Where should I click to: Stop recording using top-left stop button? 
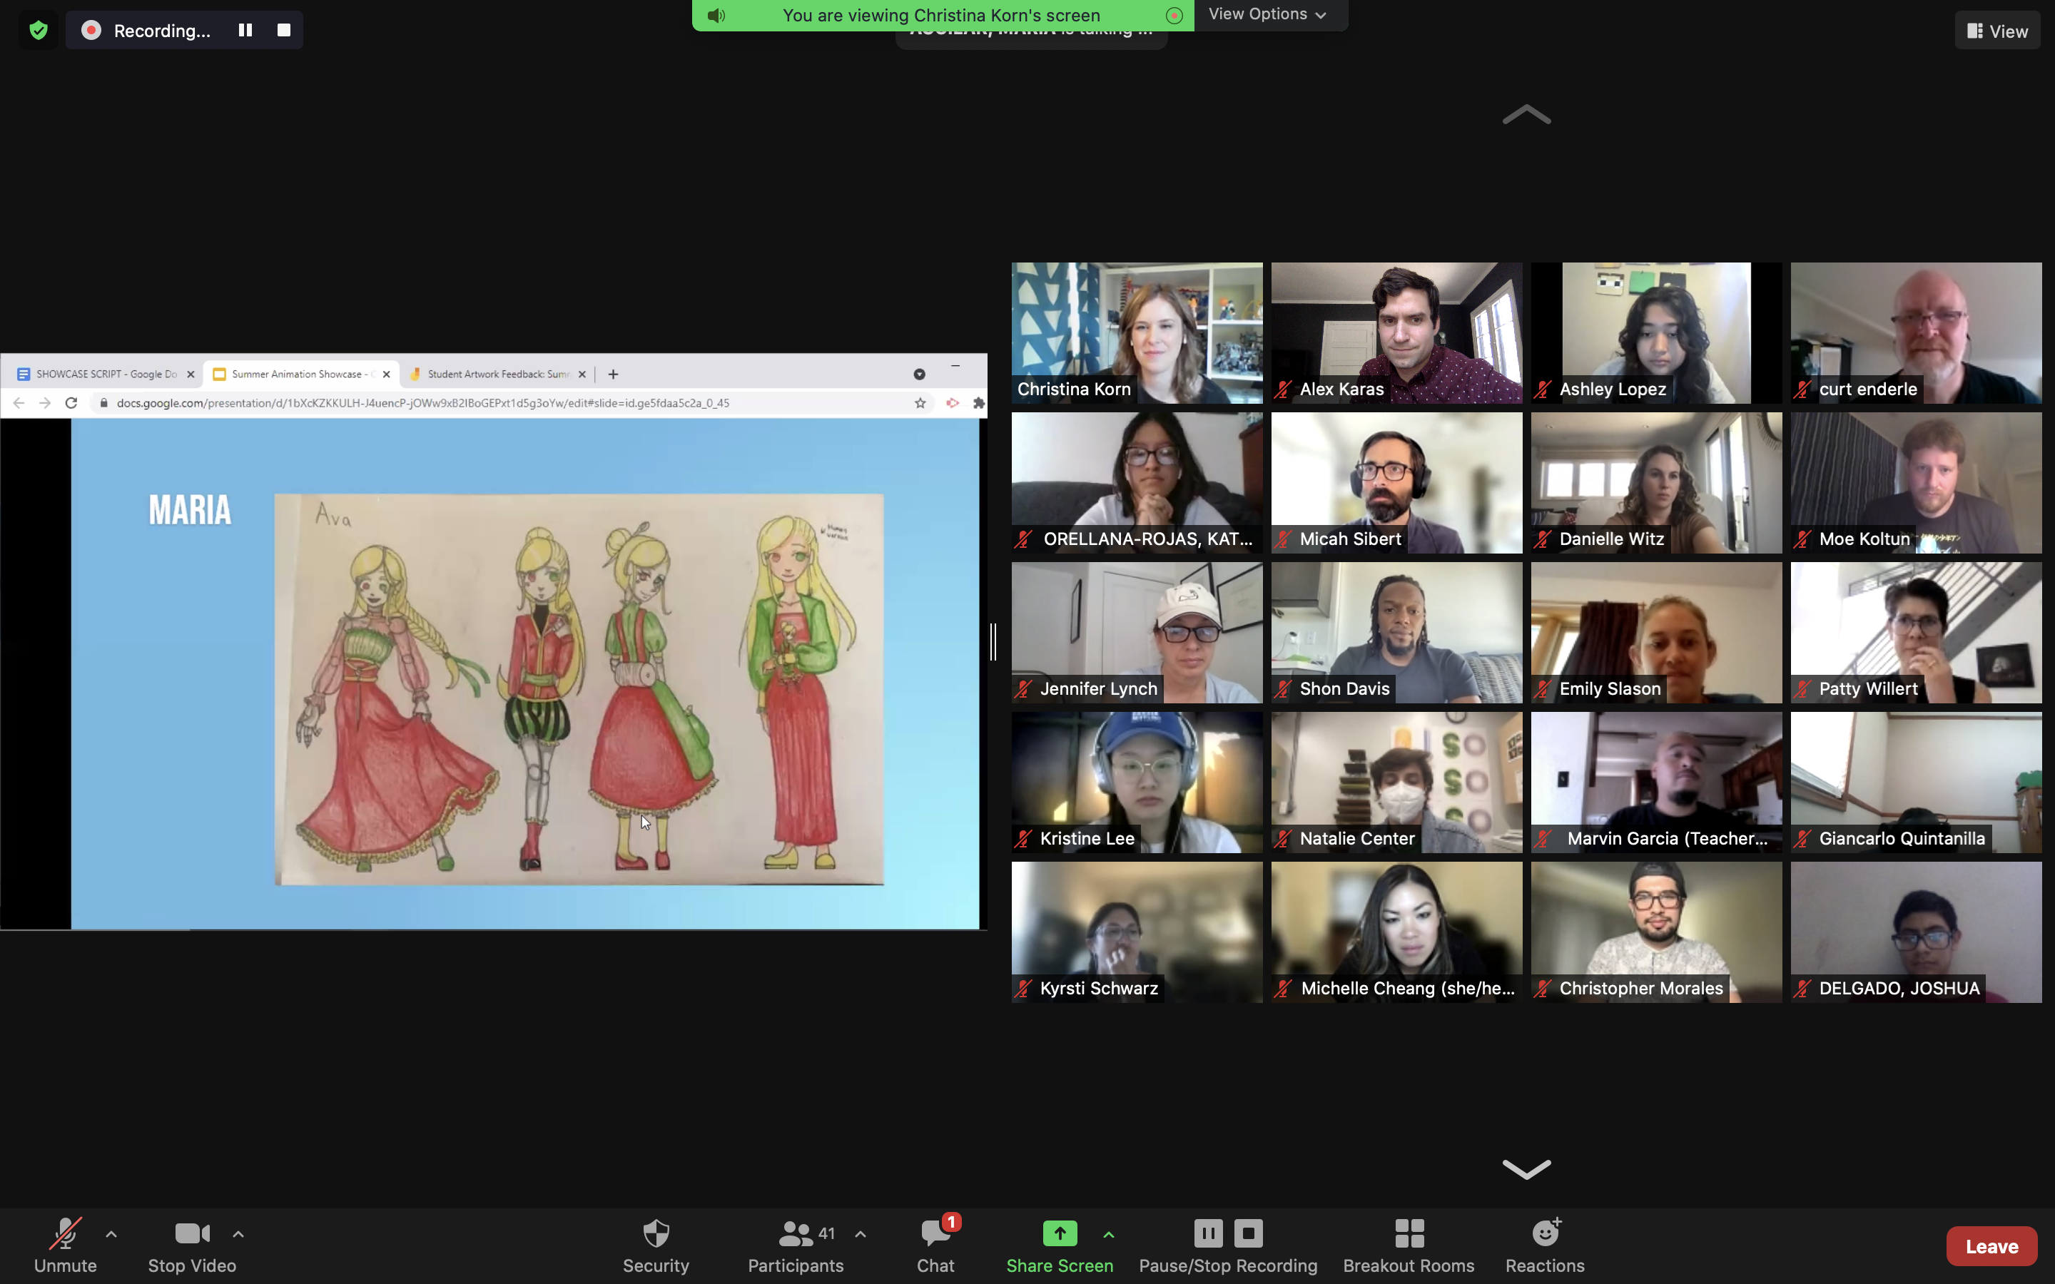pyautogui.click(x=283, y=31)
